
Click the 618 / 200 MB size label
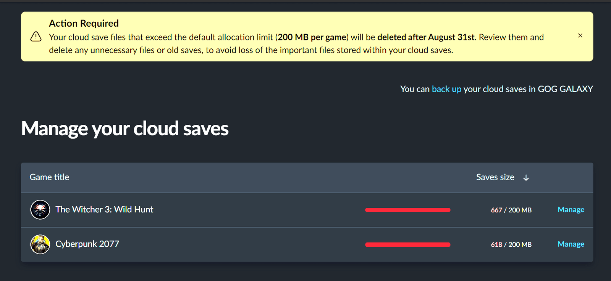[511, 245]
